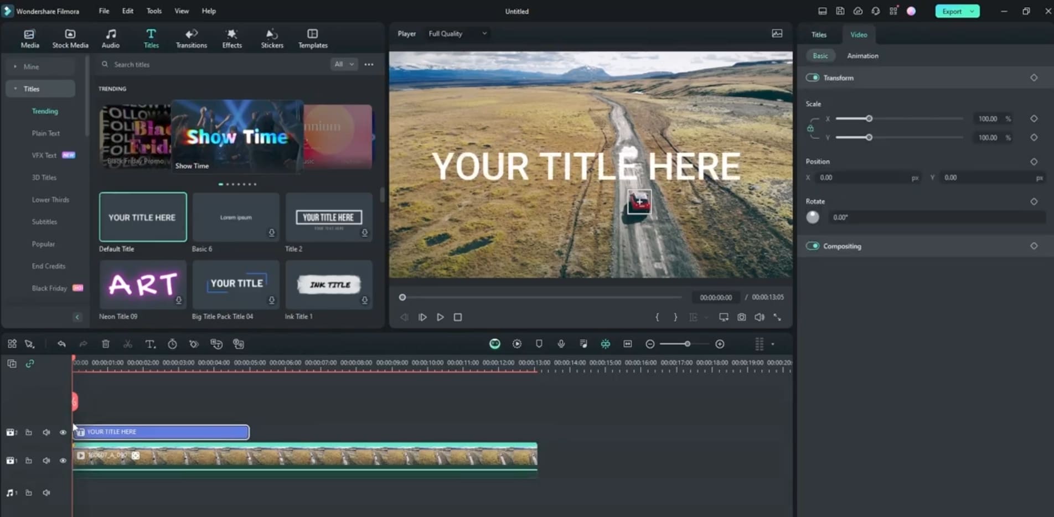Screen dimensions: 1054x517
Task: Hide video track 1 with the eye icon
Action: point(63,461)
